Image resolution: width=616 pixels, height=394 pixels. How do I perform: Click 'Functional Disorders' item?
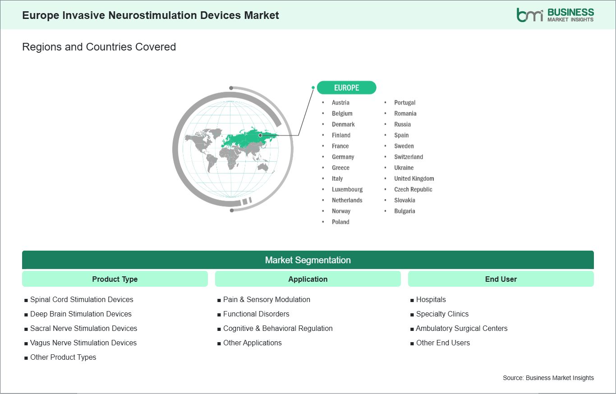[256, 314]
